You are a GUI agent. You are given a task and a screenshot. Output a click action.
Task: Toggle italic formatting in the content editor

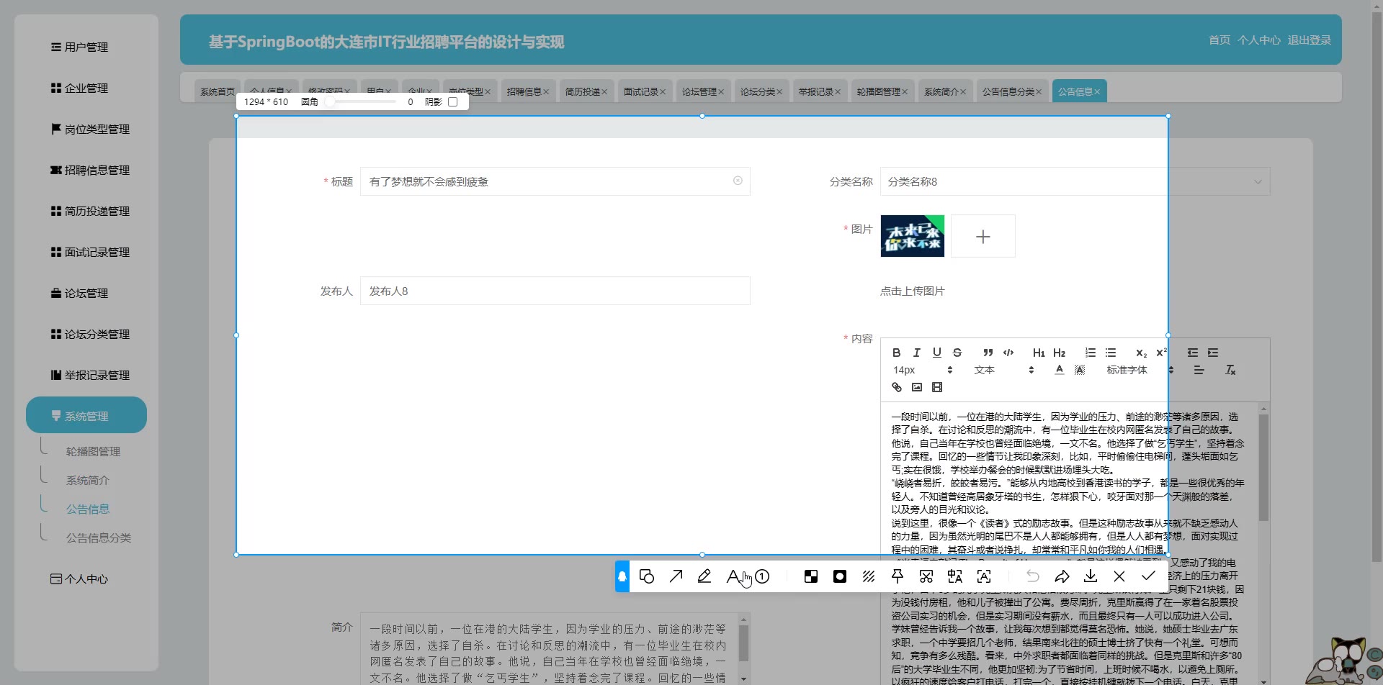point(916,353)
